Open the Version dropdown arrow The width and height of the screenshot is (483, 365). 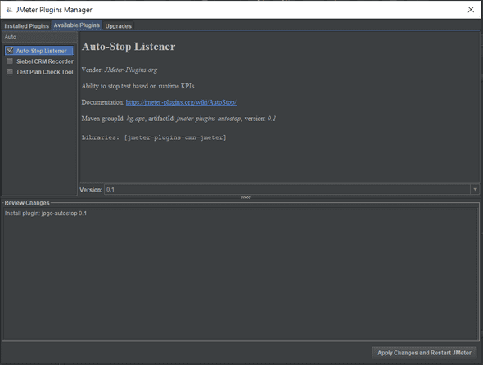(x=475, y=189)
